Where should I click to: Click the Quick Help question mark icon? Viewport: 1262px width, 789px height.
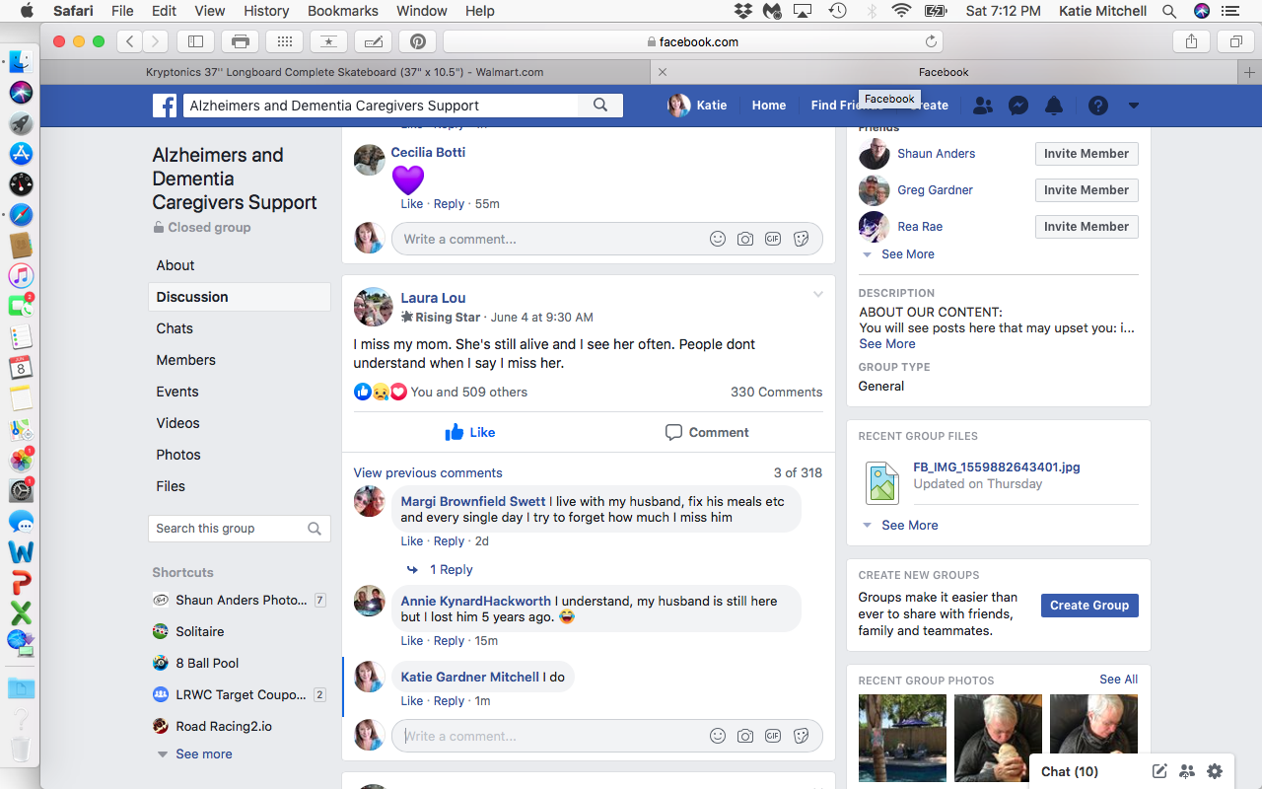point(1098,106)
